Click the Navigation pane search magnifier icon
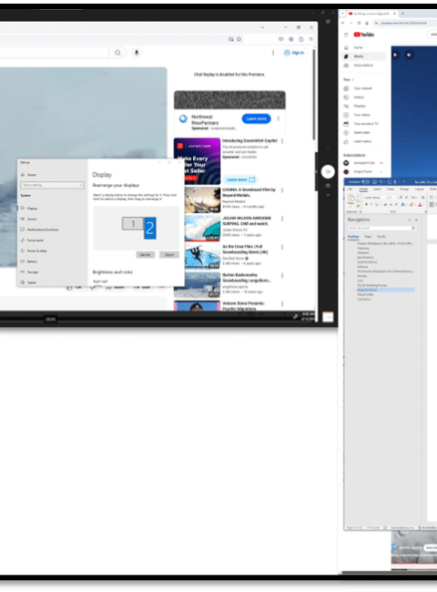 click(413, 228)
